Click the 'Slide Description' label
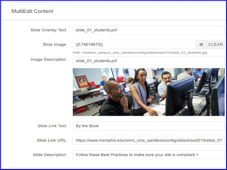The image size is (227, 170). click(x=49, y=155)
